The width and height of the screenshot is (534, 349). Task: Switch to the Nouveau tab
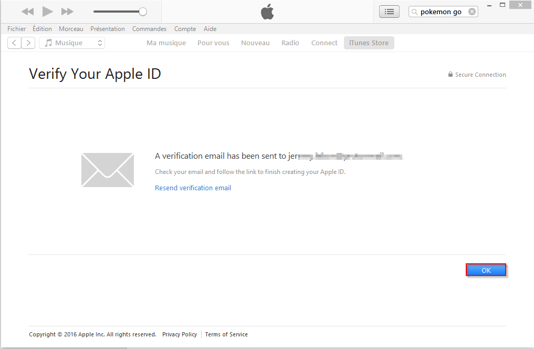point(255,43)
